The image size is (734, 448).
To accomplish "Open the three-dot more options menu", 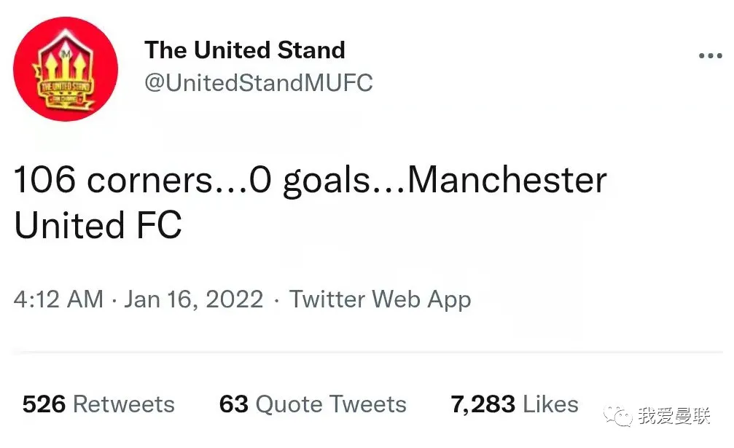I will [x=710, y=56].
